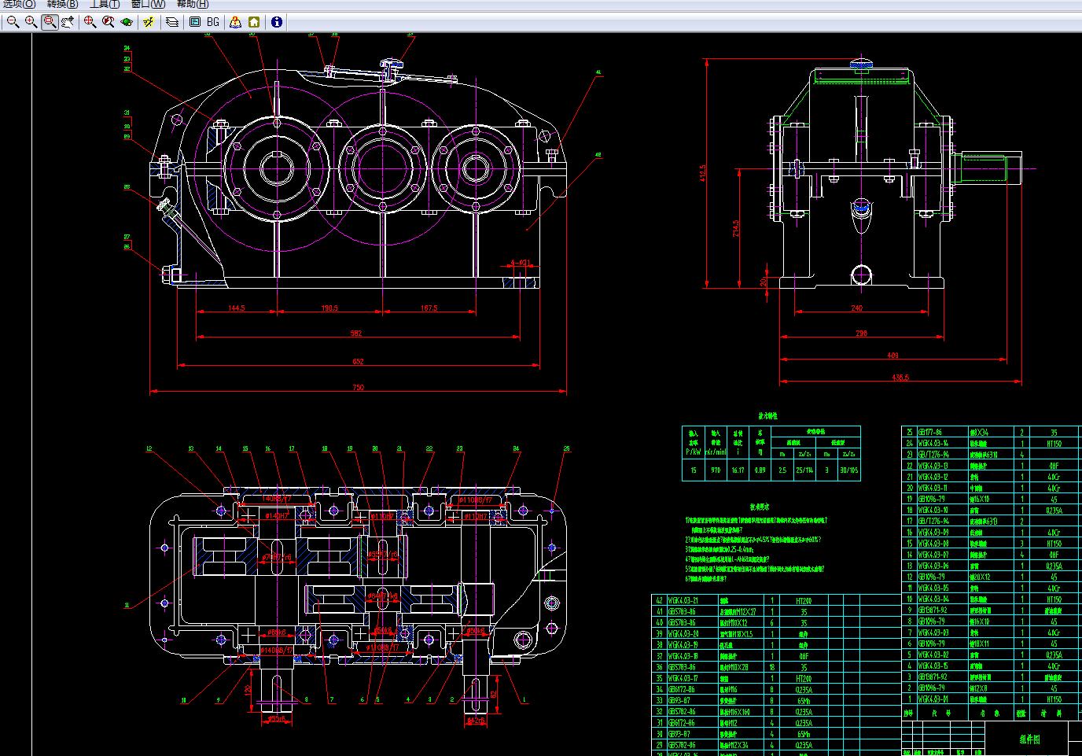Open the 选项(O) menu
The width and height of the screenshot is (1082, 756).
[19, 4]
